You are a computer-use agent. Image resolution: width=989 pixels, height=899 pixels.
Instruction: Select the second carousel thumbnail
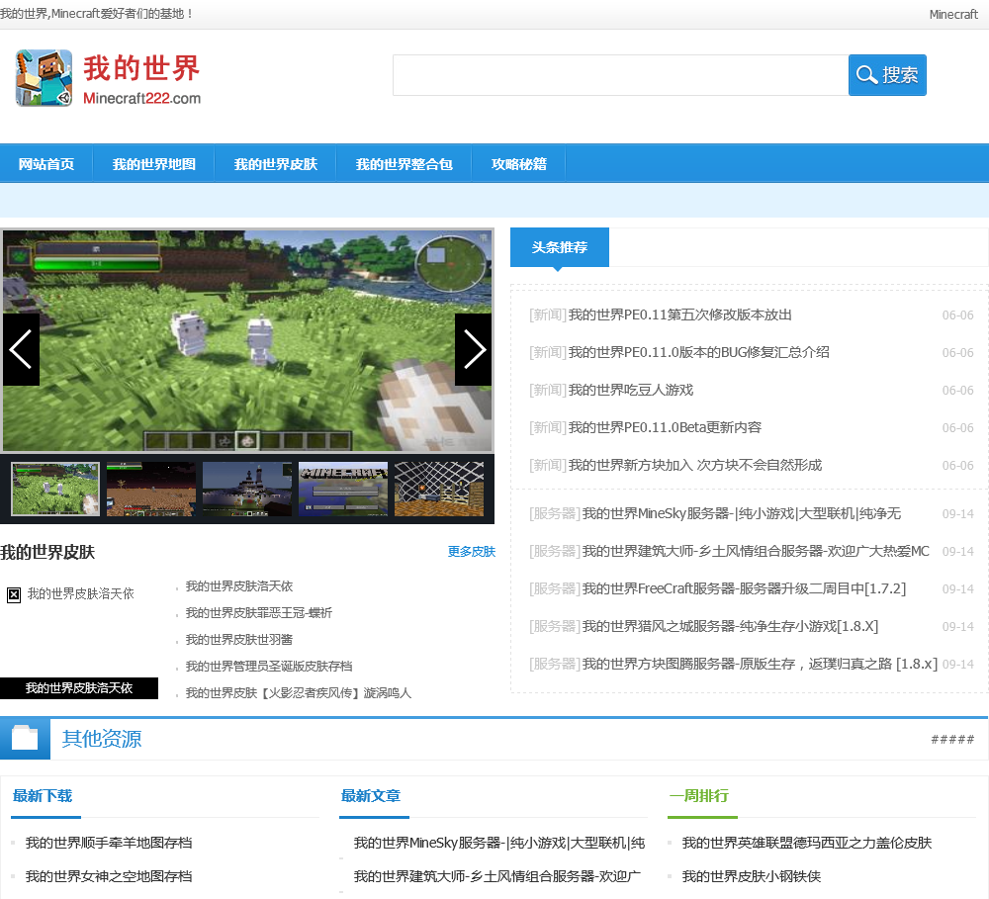(x=151, y=489)
